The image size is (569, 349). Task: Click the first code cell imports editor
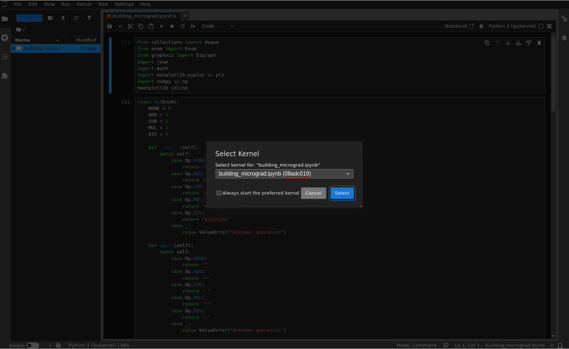point(340,65)
